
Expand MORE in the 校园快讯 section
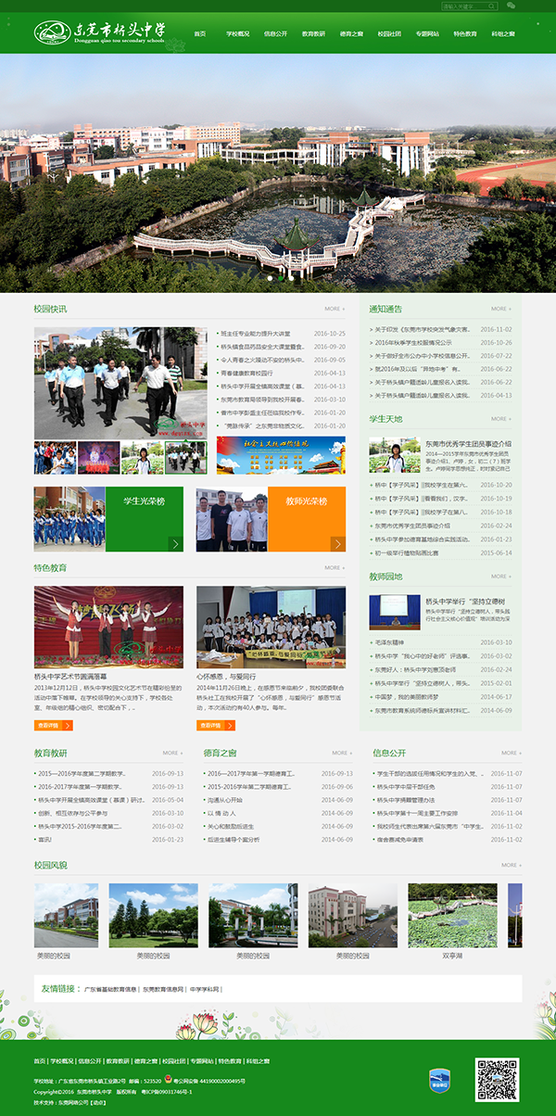[x=335, y=309]
